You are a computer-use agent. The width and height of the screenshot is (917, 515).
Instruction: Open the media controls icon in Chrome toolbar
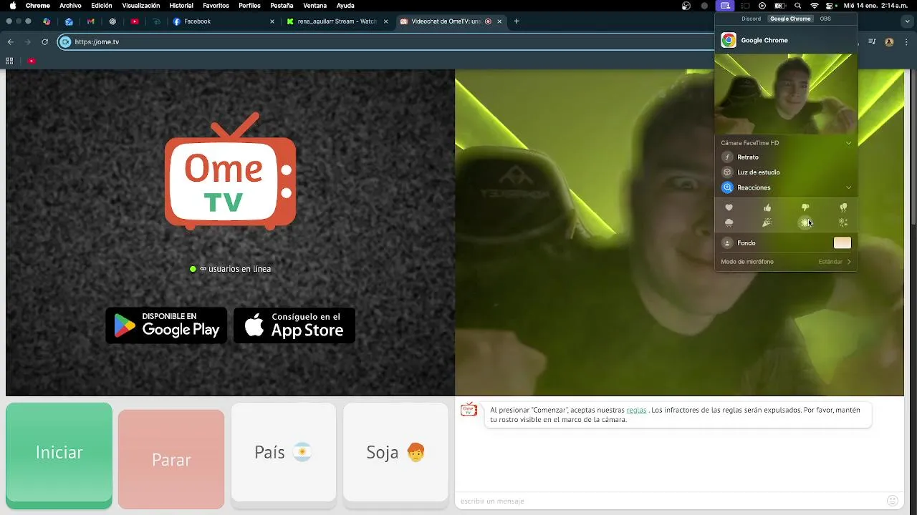click(x=872, y=42)
